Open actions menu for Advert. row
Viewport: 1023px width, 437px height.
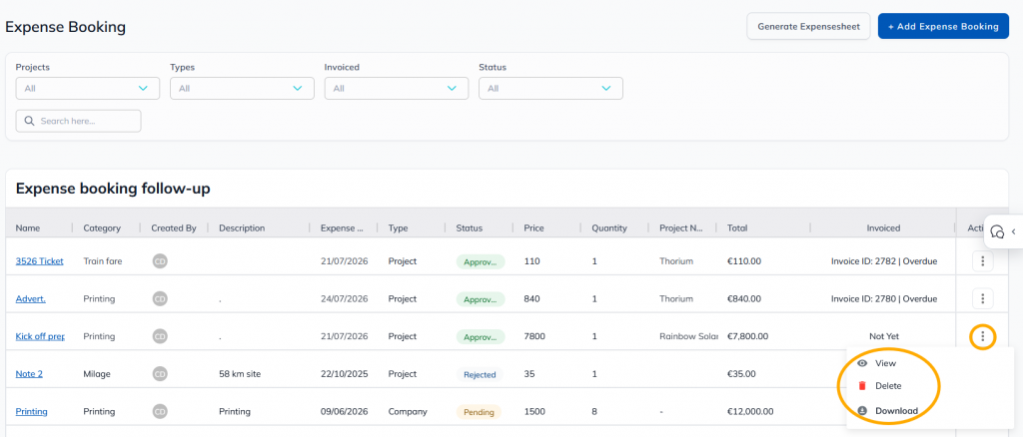pos(983,299)
